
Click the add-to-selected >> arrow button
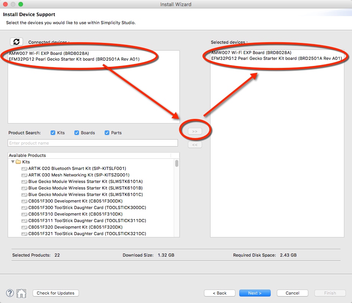[x=195, y=132]
